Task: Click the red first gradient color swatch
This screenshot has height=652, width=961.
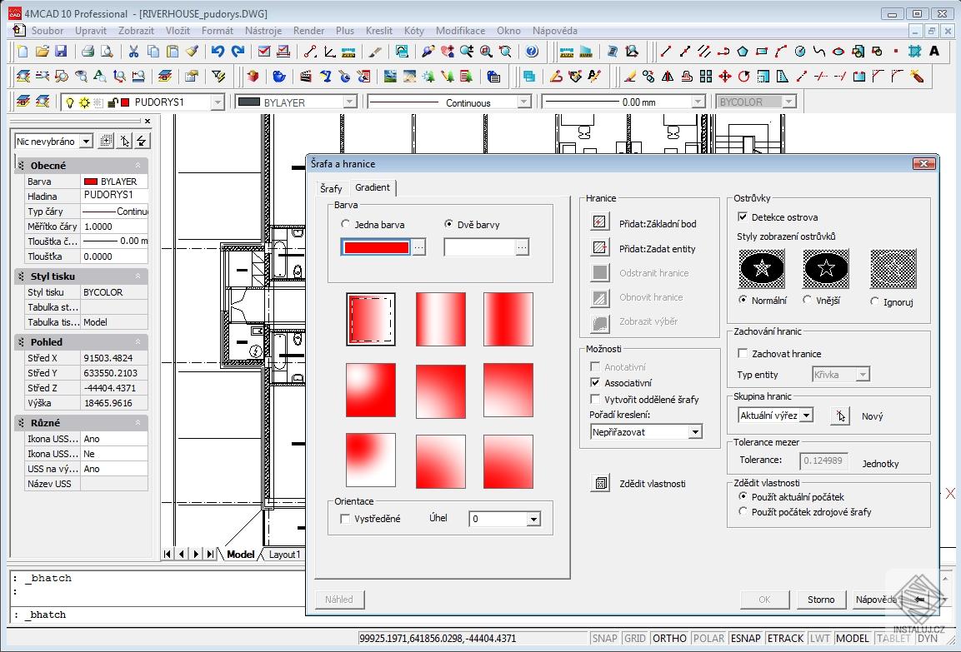Action: coord(376,247)
